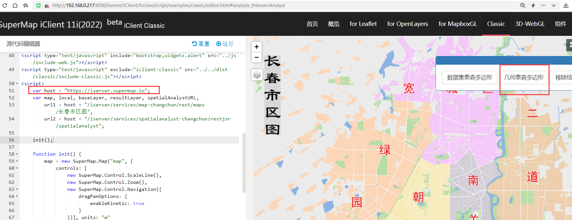Viewport: 572px width, 220px height.
Task: Click the 'function init() {' code line
Action: pos(57,154)
